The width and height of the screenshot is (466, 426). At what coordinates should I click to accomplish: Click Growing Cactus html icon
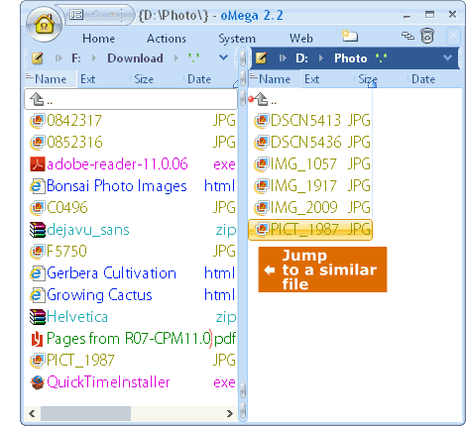[38, 295]
